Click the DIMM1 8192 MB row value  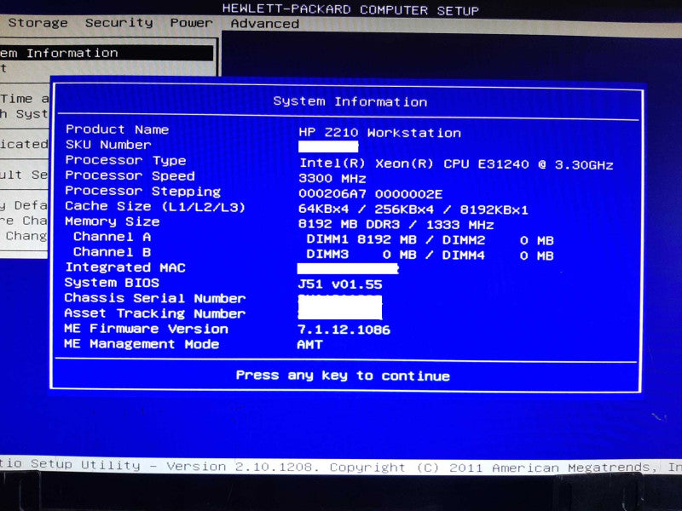pos(431,240)
